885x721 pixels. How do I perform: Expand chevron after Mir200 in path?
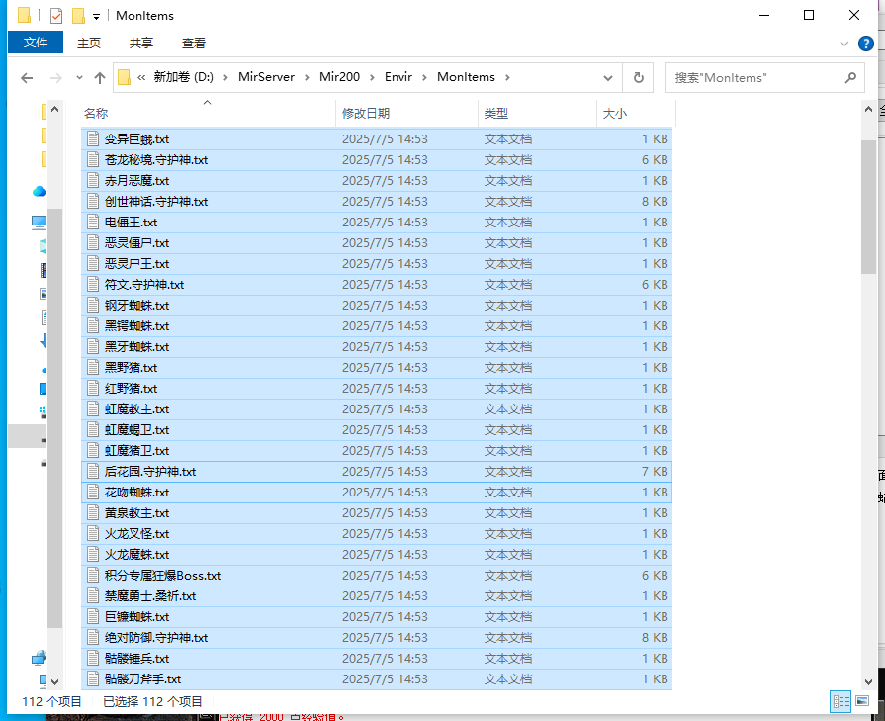pyautogui.click(x=372, y=77)
